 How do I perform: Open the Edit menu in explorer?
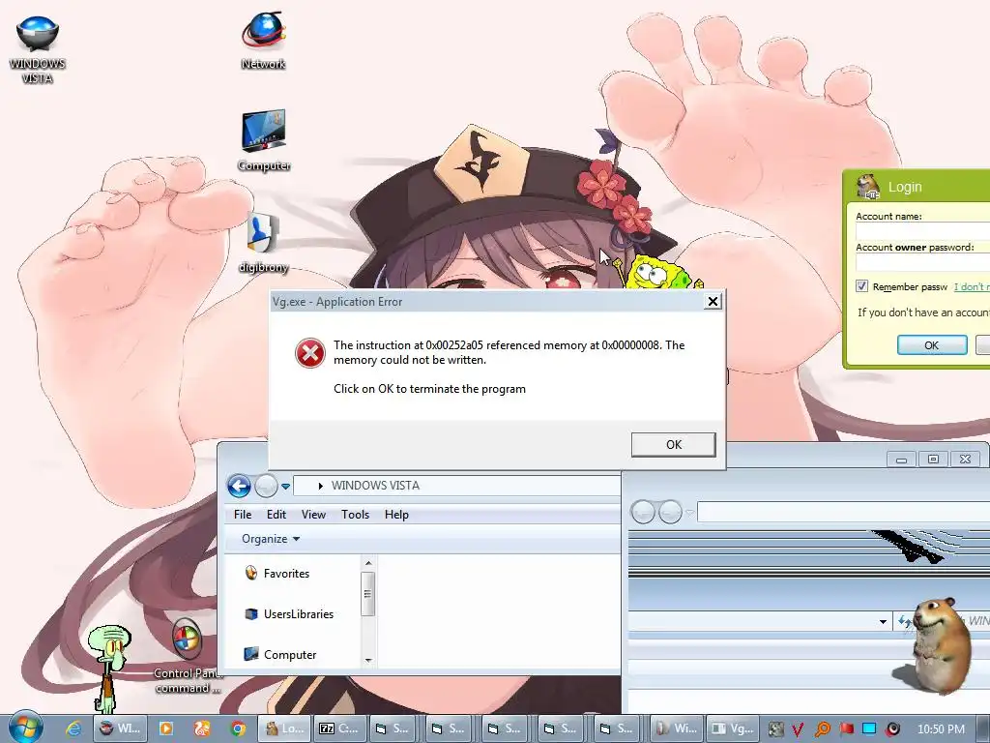point(276,515)
